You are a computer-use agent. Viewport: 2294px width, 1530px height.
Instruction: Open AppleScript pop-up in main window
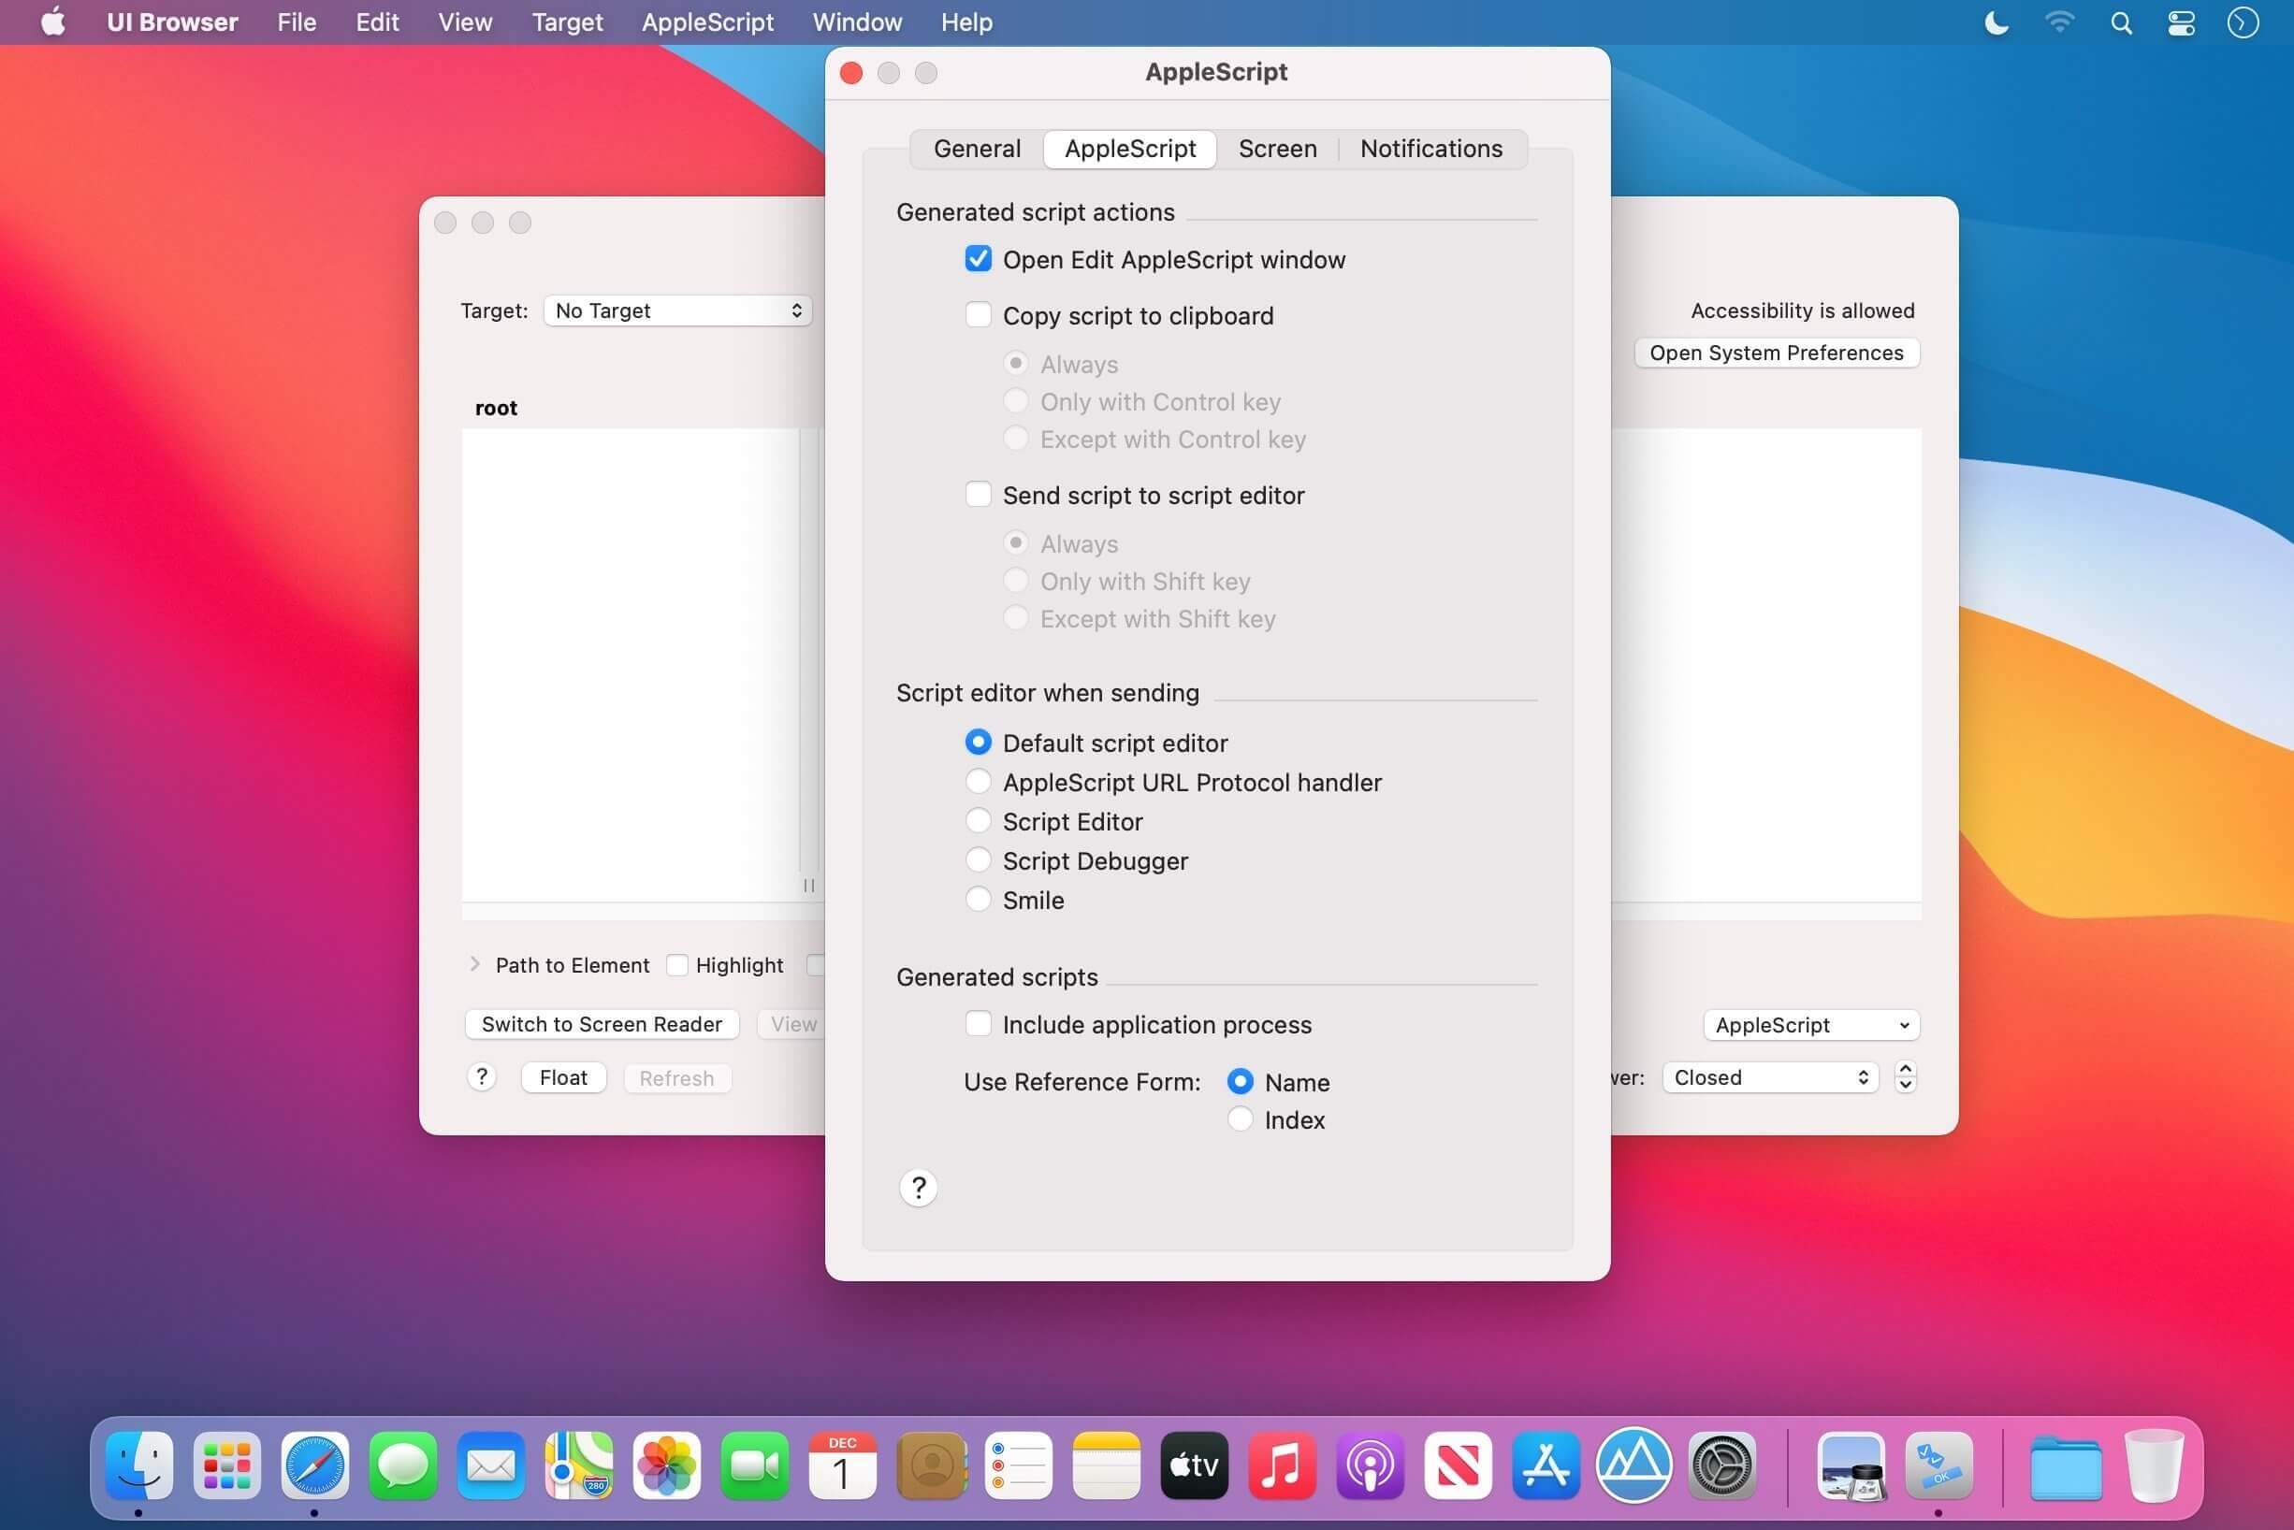1811,1025
